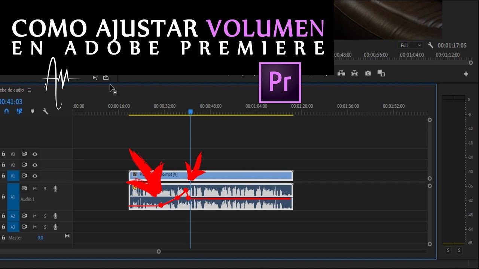Toggle Sync Lock for track V2
Image resolution: width=479 pixels, height=269 pixels.
[24, 165]
